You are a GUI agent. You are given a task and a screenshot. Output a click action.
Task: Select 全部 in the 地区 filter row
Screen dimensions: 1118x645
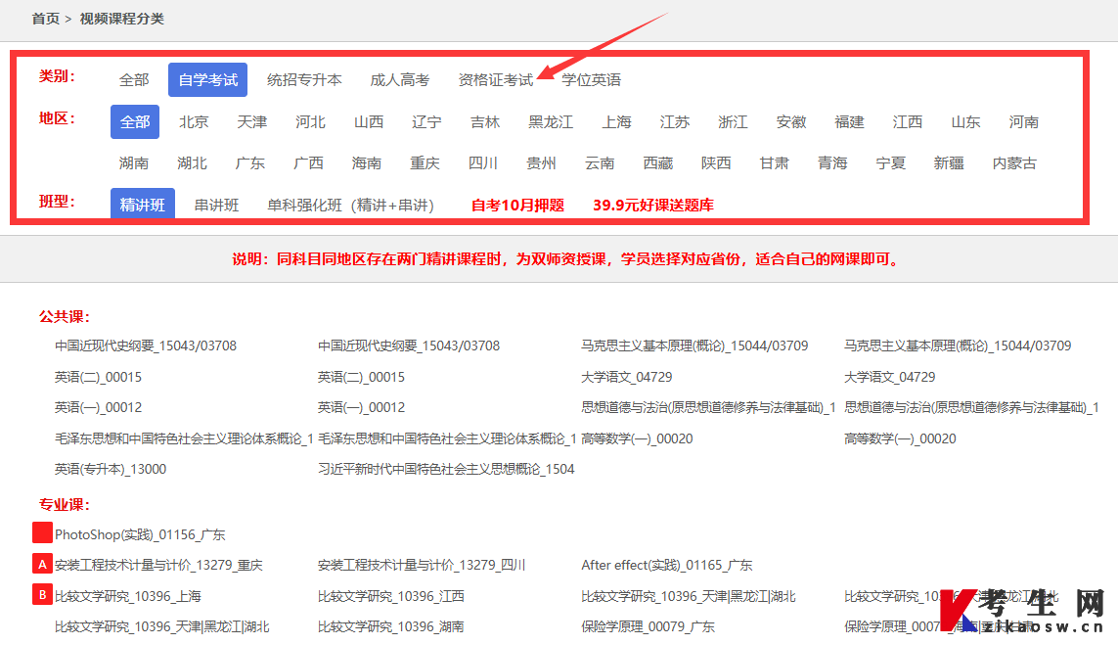tap(135, 122)
